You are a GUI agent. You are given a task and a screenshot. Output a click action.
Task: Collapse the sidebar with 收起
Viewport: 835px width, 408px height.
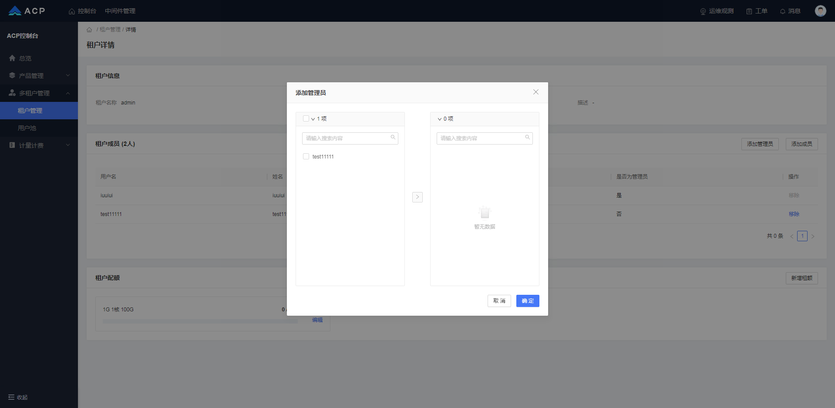[x=18, y=397]
